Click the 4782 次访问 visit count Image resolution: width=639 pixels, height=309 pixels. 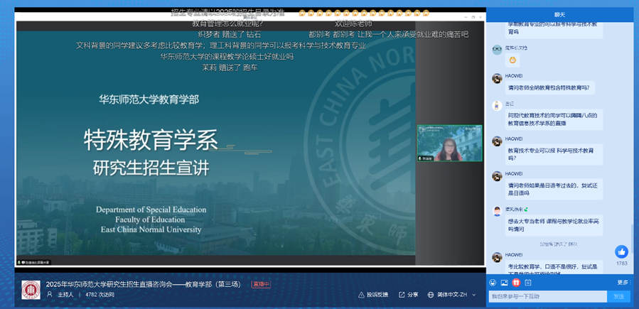pyautogui.click(x=100, y=295)
